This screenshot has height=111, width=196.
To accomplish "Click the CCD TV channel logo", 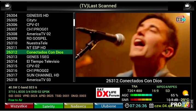I will coord(181,19).
